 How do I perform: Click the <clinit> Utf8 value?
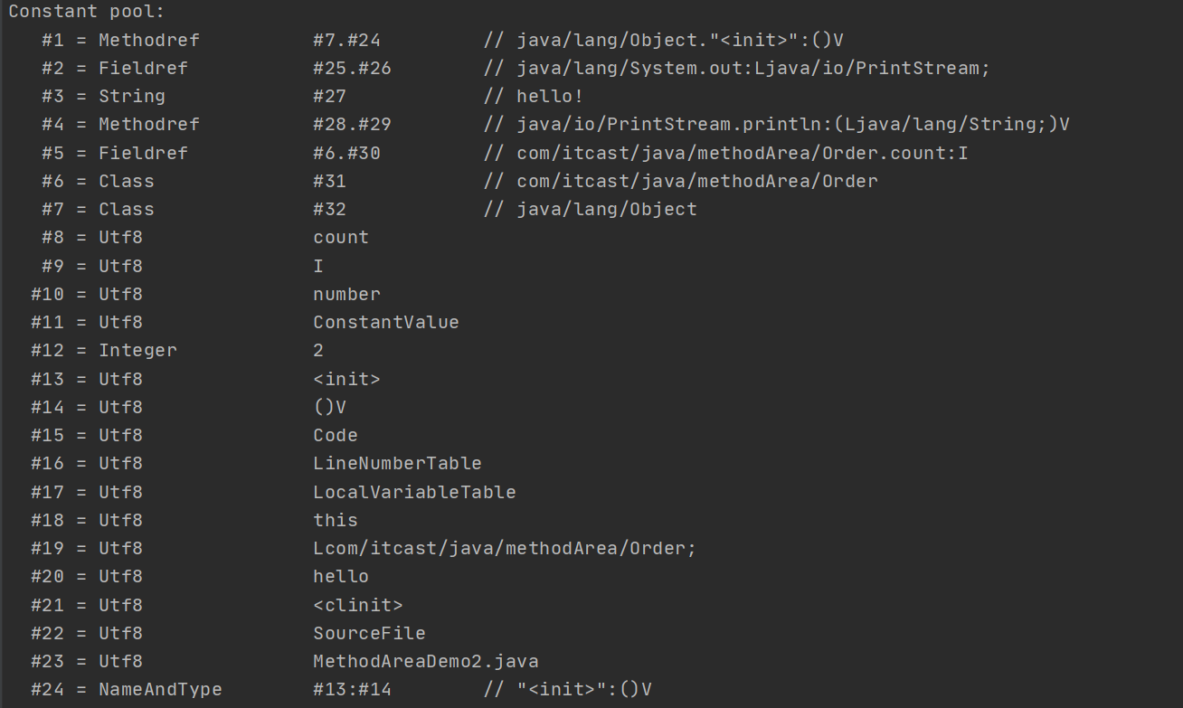[x=358, y=605]
